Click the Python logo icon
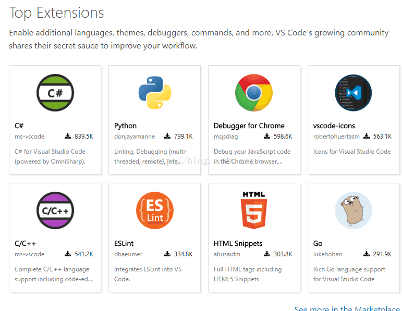Image resolution: width=402 pixels, height=311 pixels. (154, 93)
